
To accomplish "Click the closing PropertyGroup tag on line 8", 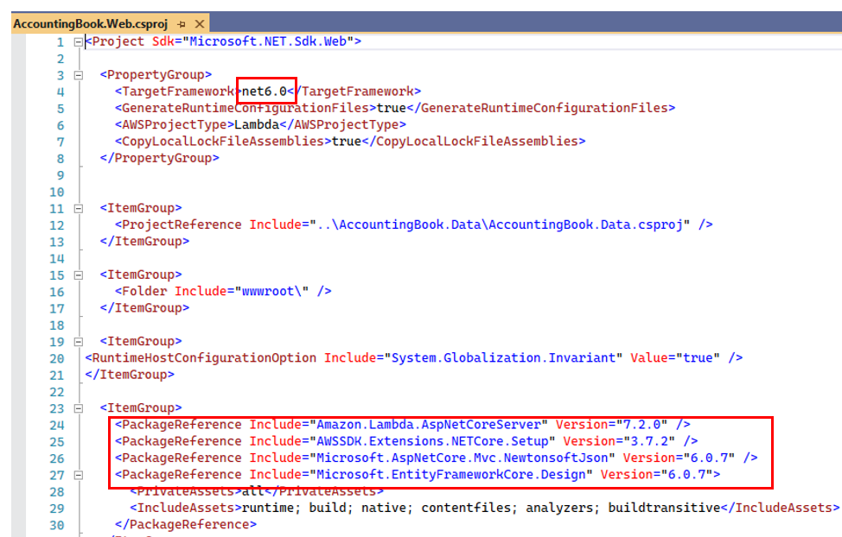I will coord(159,158).
